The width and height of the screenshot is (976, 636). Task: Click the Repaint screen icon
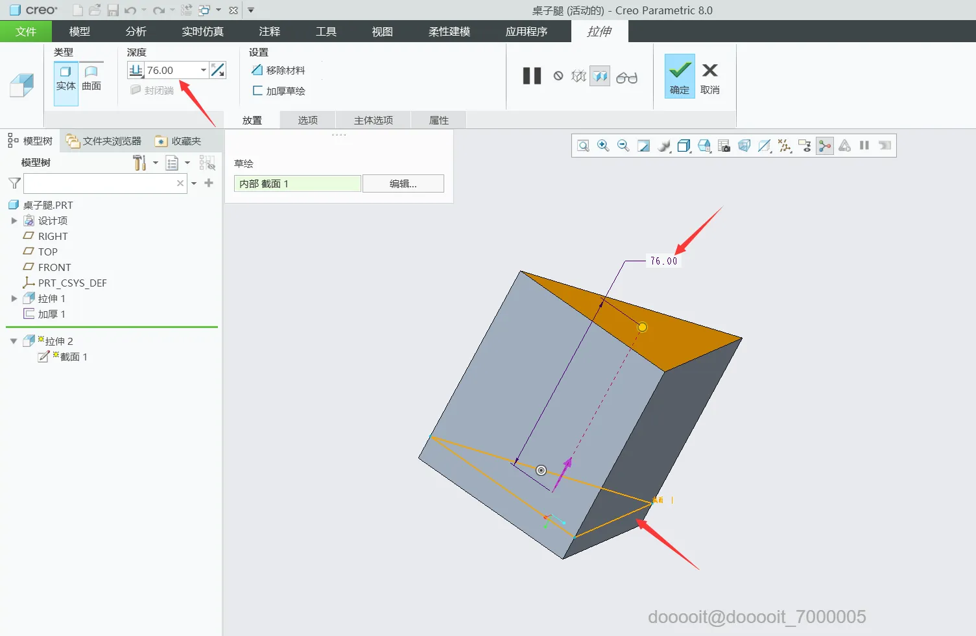pyautogui.click(x=643, y=146)
